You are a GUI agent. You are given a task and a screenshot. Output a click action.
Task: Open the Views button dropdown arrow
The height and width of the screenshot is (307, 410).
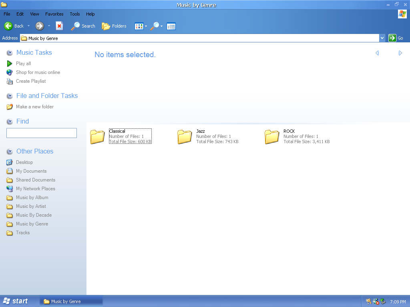146,26
